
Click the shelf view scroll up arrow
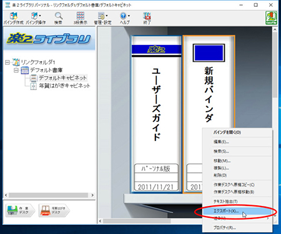275,30
